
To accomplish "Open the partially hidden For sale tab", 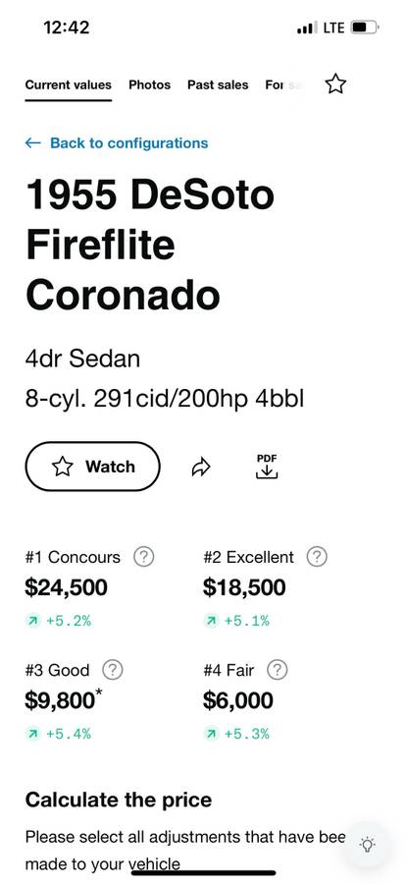I will [284, 85].
